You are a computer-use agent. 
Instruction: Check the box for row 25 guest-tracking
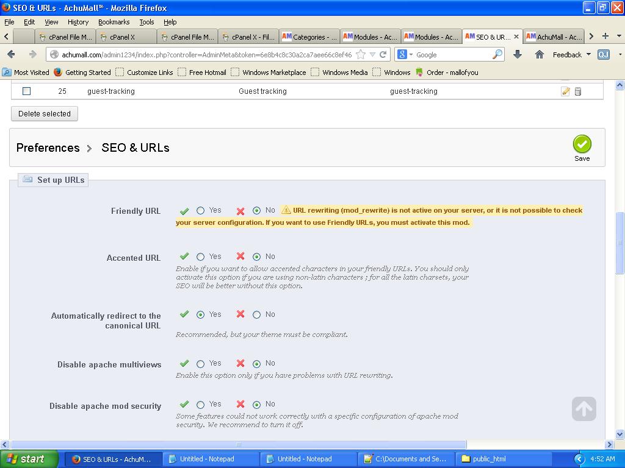point(26,91)
